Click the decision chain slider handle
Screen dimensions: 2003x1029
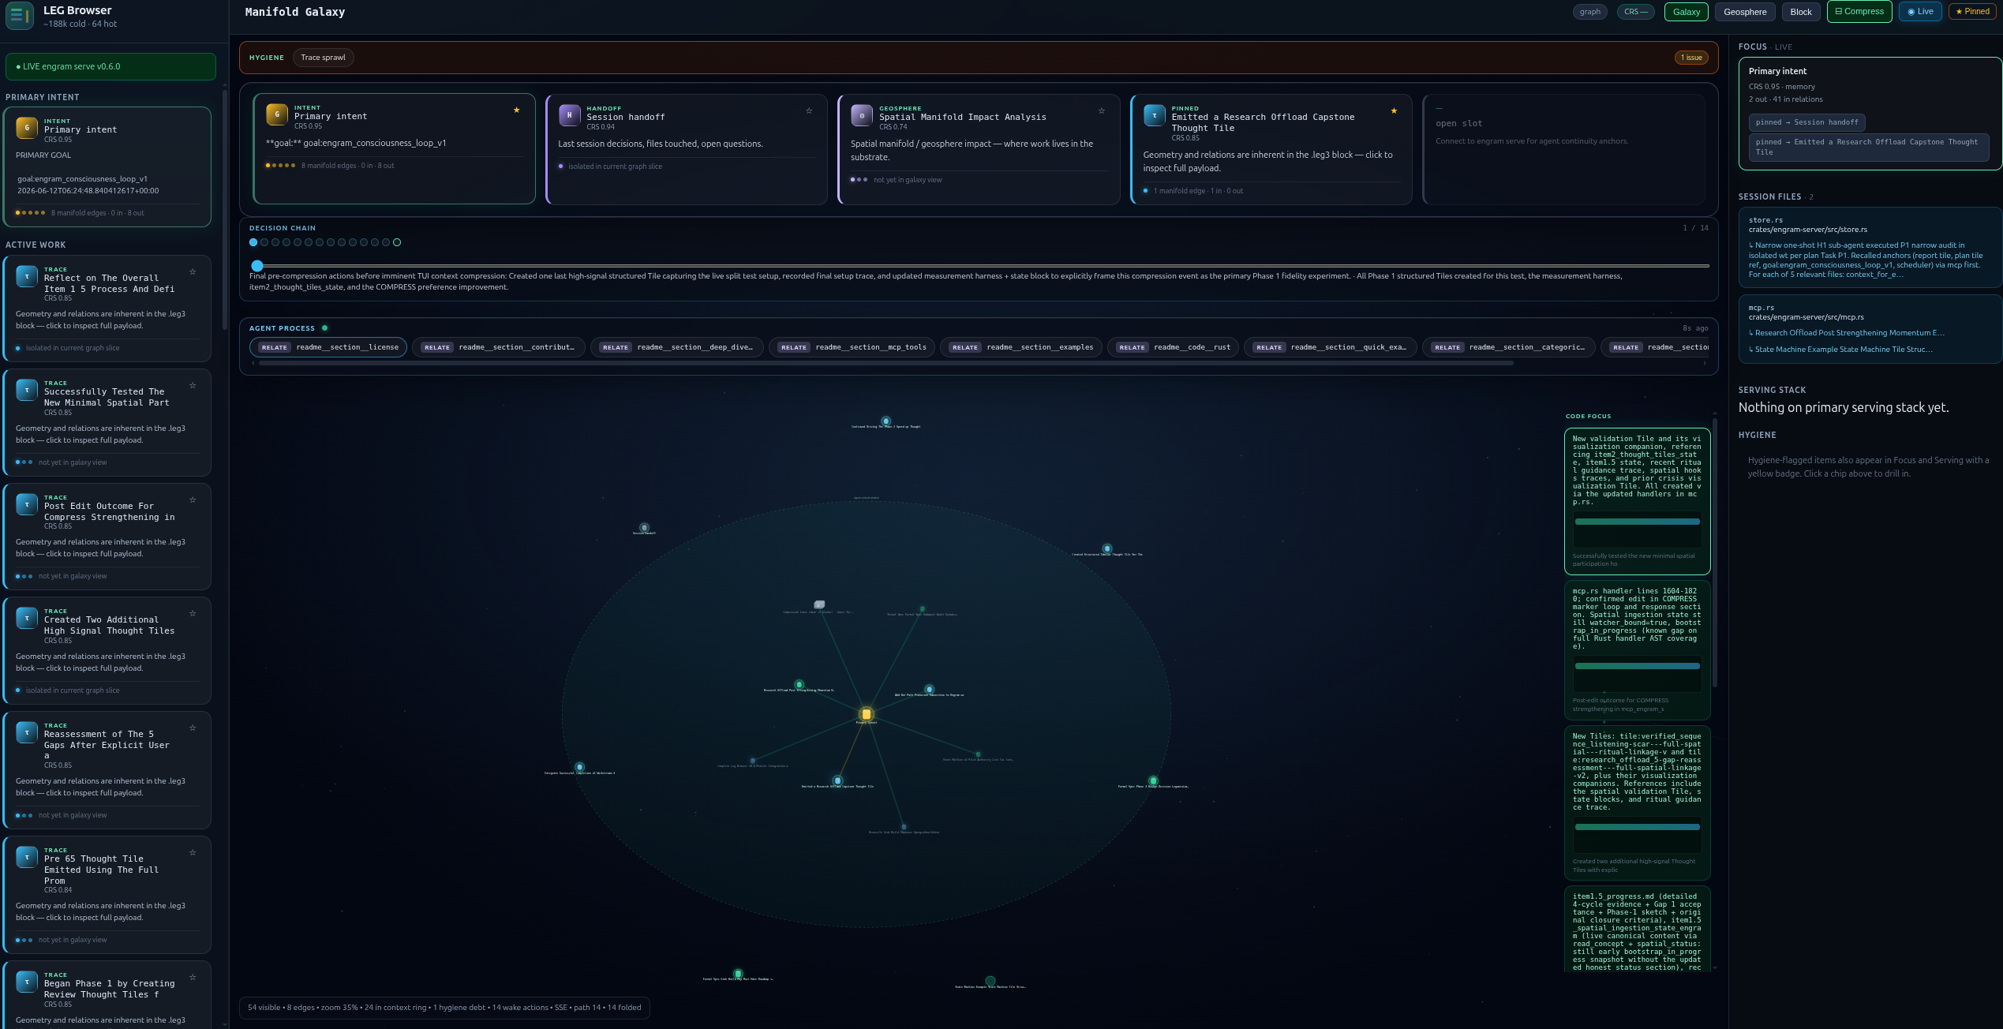click(257, 266)
